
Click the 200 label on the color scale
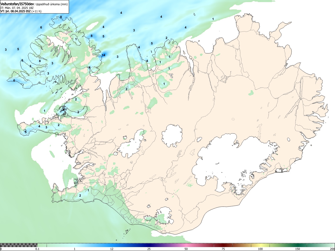tap(332, 249)
